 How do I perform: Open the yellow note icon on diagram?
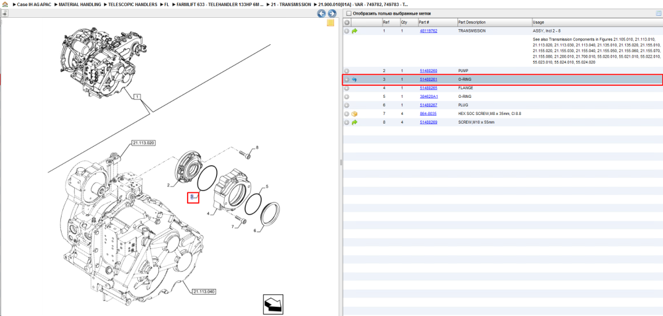click(x=331, y=22)
